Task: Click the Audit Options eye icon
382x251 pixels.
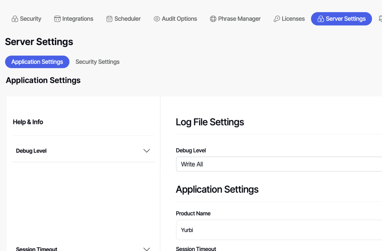Action: tap(157, 19)
